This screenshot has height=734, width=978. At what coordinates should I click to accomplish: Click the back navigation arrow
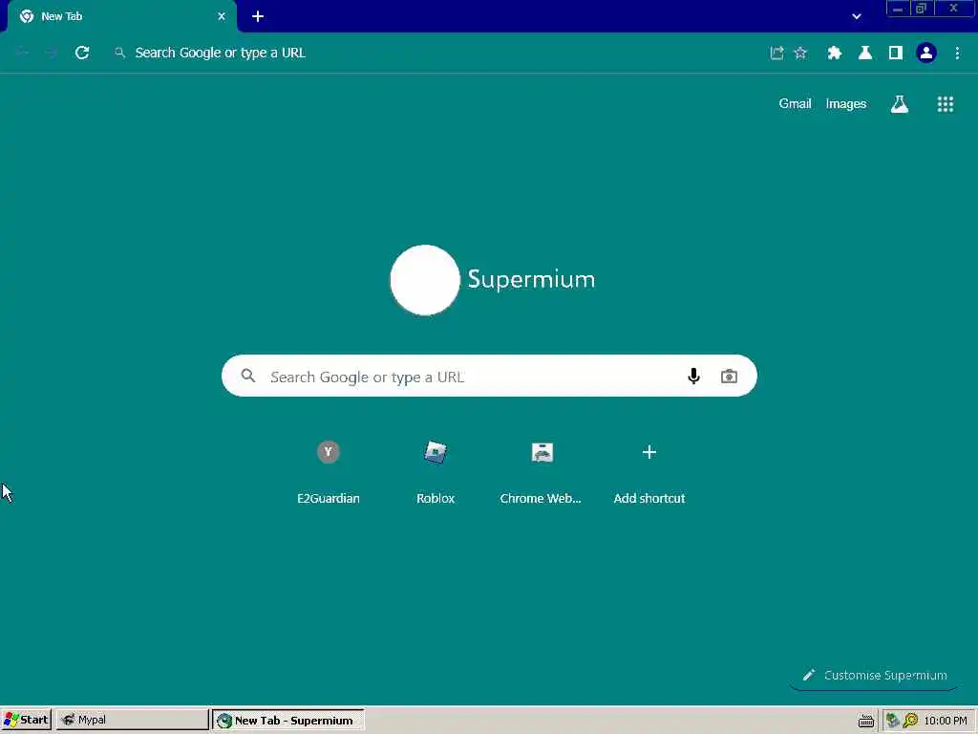[22, 54]
